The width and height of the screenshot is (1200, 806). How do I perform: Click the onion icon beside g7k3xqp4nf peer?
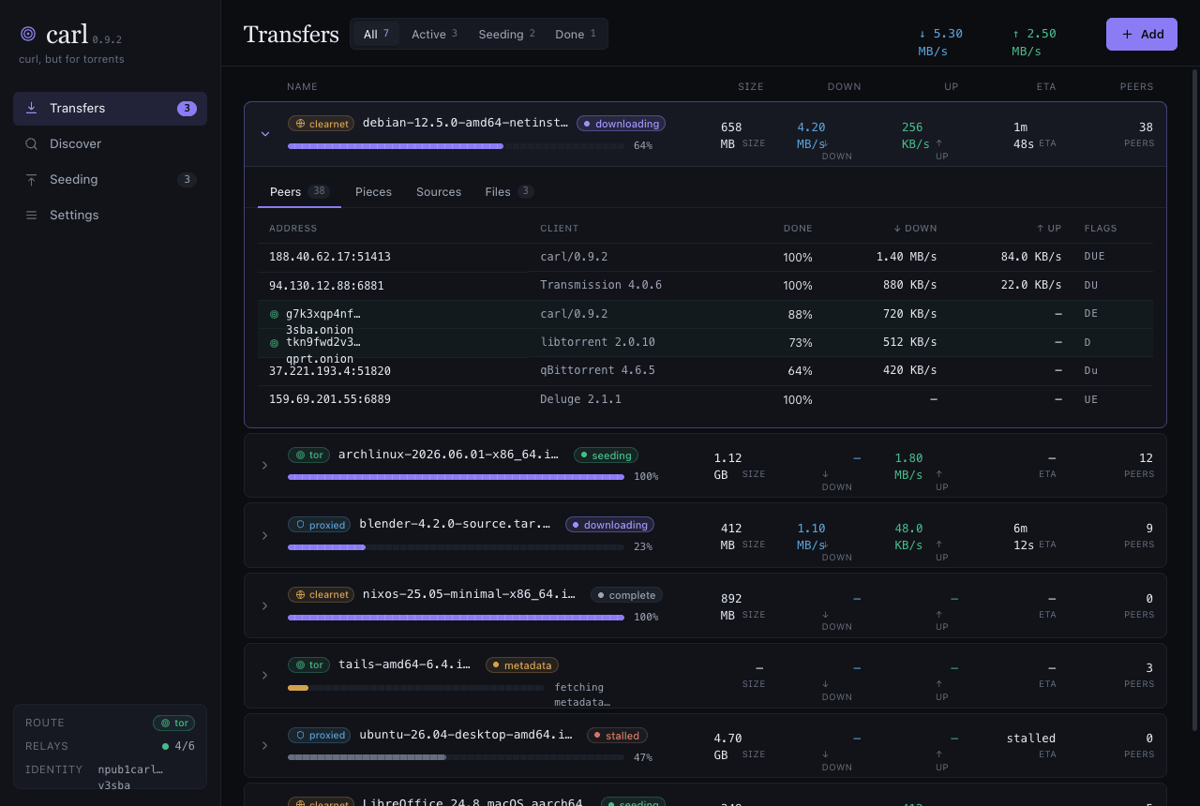(x=274, y=315)
